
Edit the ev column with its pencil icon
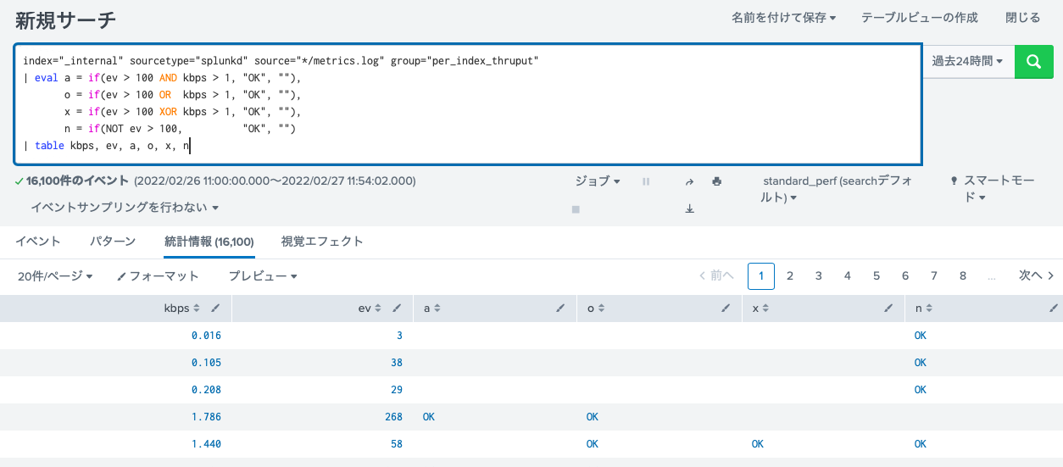click(x=397, y=309)
